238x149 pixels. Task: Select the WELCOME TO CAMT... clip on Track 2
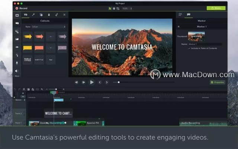coord(58,113)
